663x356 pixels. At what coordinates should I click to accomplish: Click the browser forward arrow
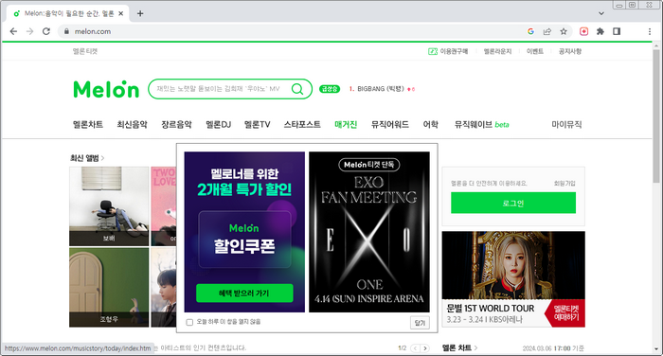tap(29, 31)
